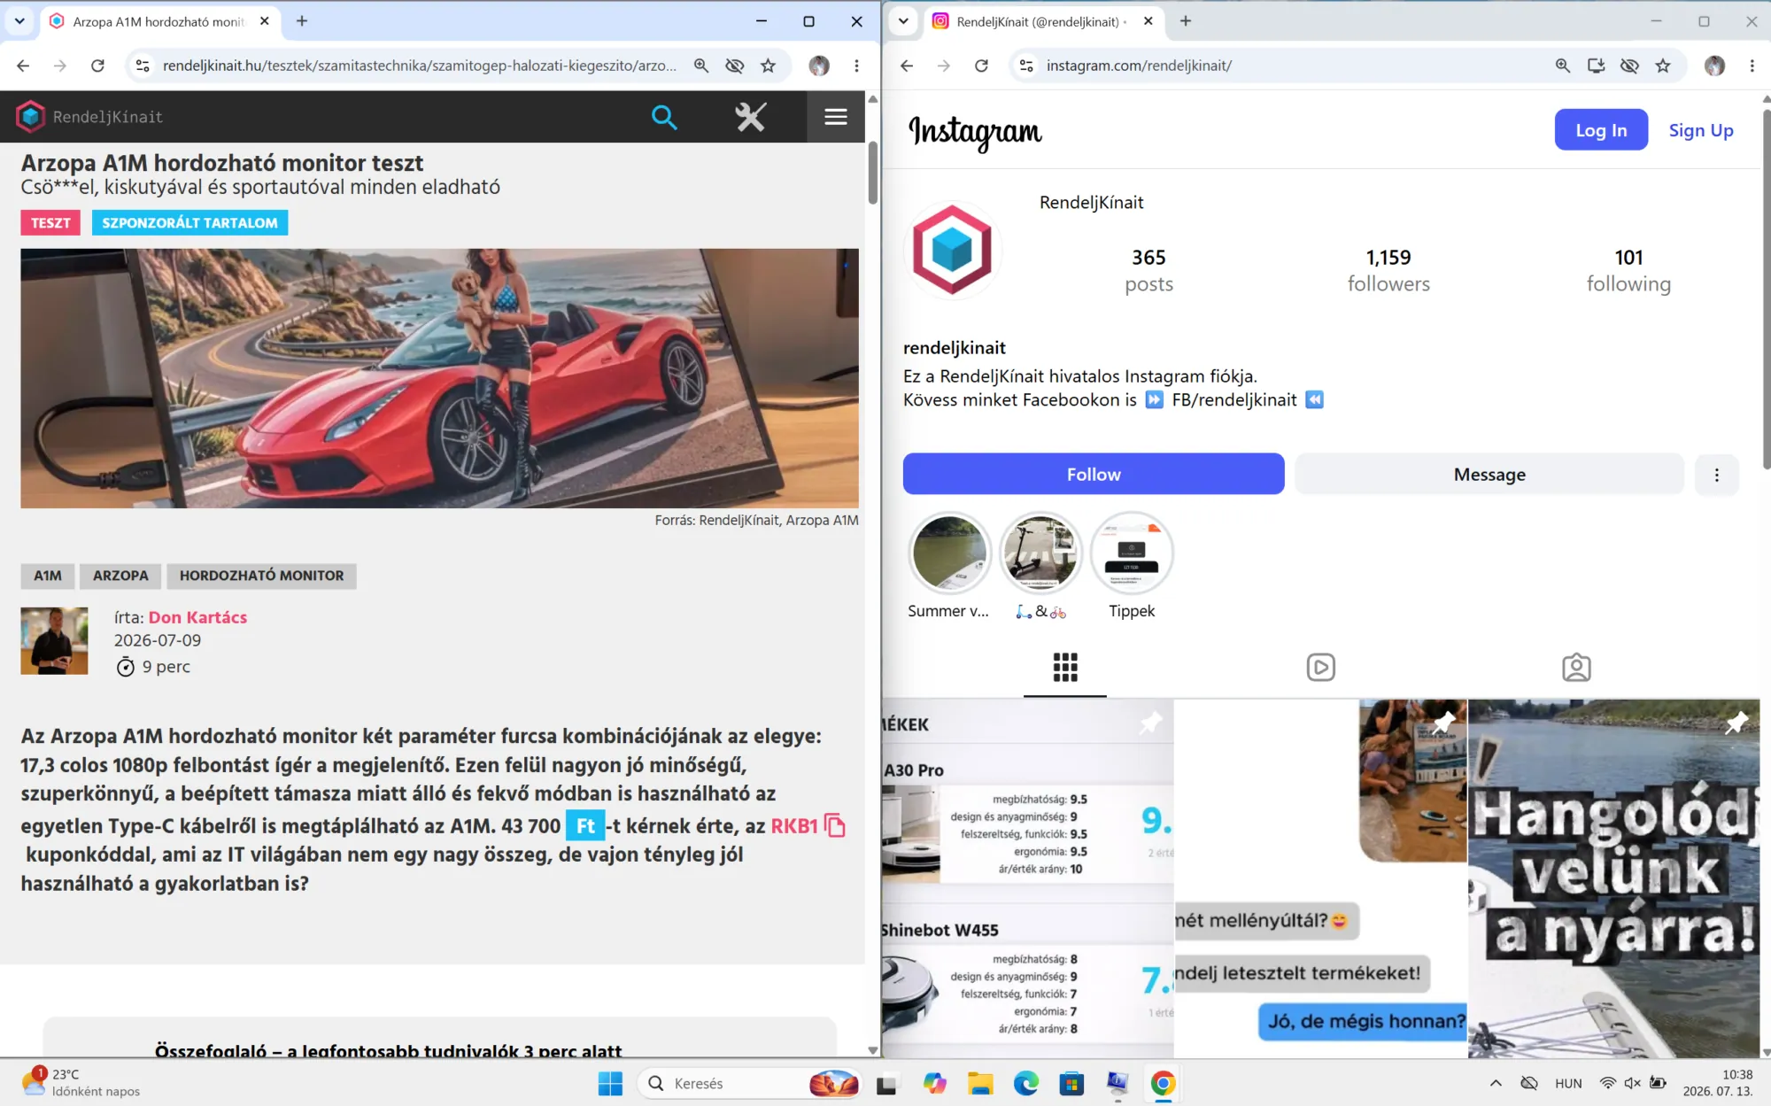Click the SZPONZORÁLT TARTALOM label
Screen dimensions: 1771x1106
tap(189, 223)
